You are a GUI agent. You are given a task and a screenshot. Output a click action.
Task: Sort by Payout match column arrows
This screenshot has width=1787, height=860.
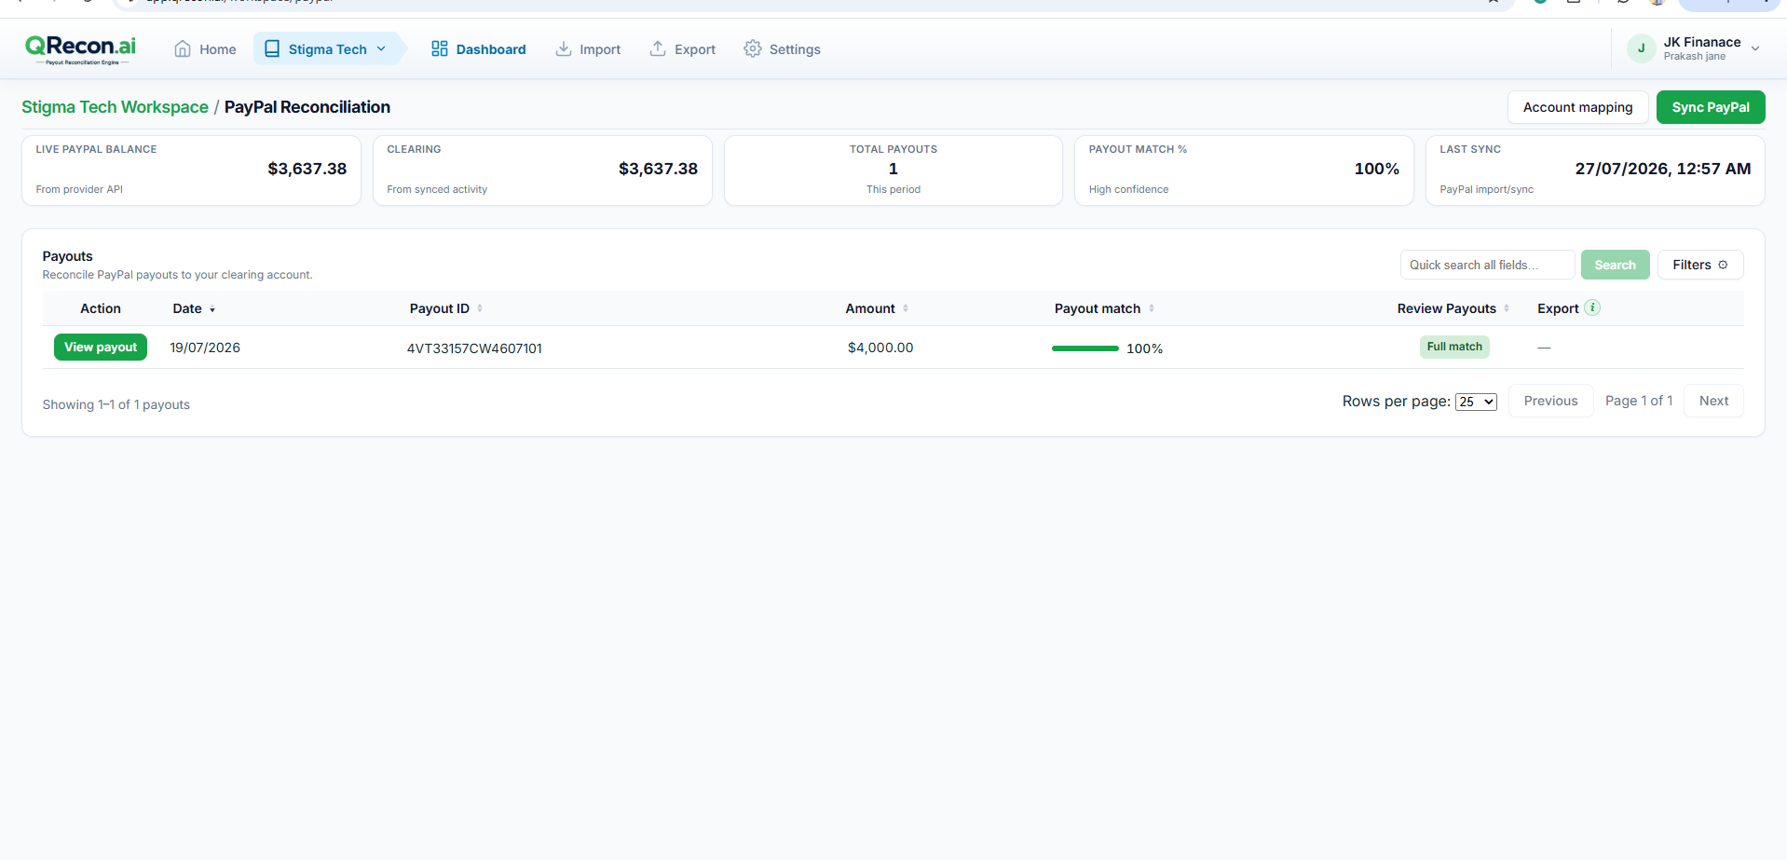coord(1152,308)
